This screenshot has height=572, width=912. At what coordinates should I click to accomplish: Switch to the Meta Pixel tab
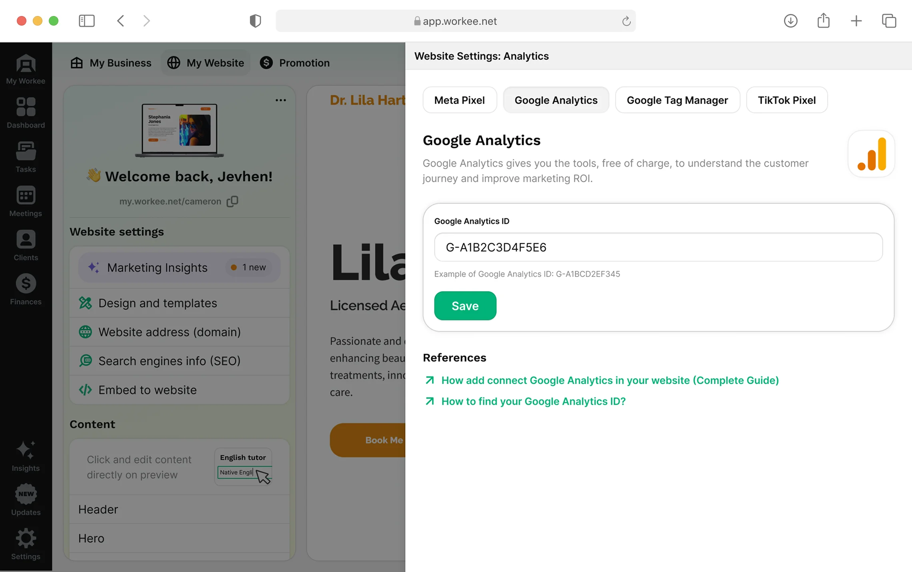point(459,100)
